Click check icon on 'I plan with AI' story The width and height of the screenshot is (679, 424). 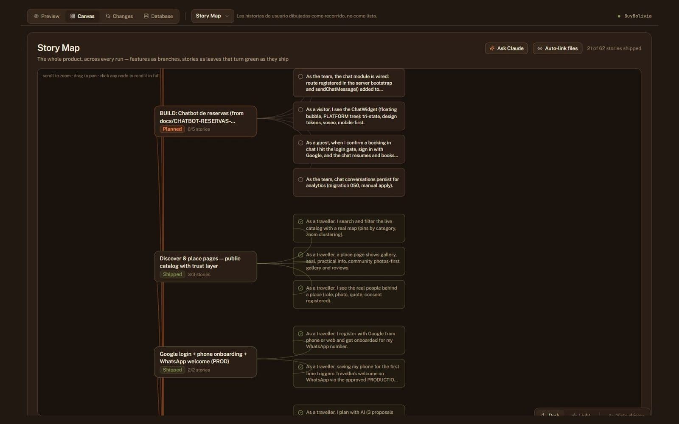300,413
